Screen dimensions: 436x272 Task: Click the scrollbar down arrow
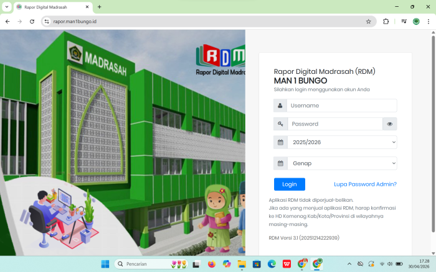pyautogui.click(x=433, y=253)
